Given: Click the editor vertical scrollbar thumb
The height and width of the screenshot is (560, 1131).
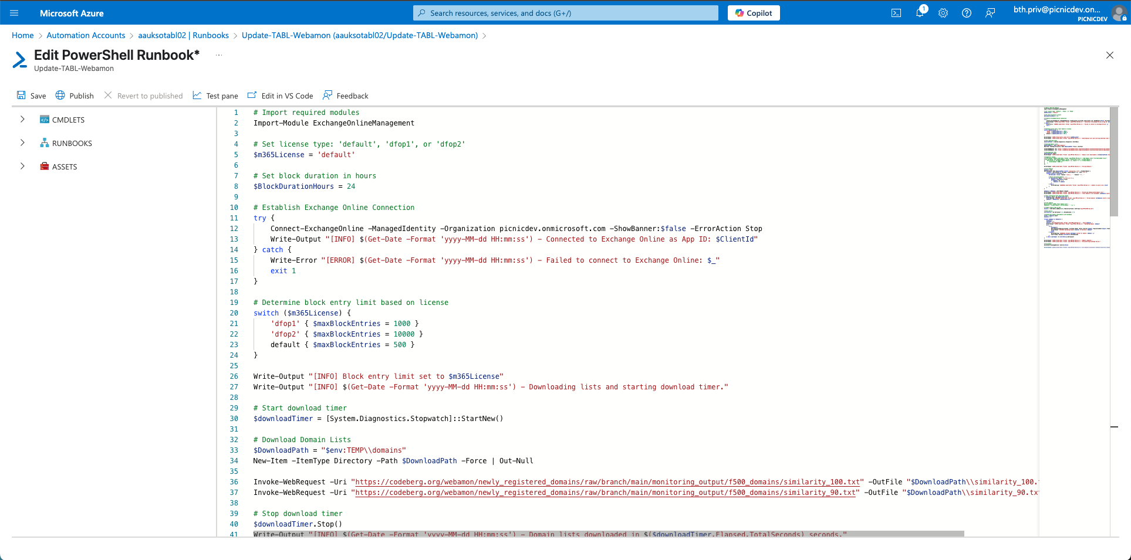Looking at the screenshot, I should 1114,162.
